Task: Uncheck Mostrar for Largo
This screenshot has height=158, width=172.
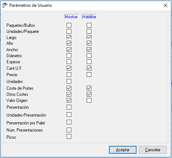Action: (x=69, y=37)
